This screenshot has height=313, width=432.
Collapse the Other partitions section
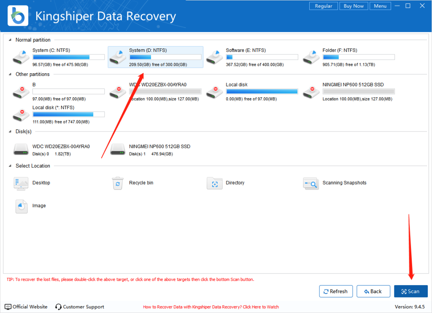10,74
